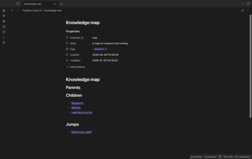Click the 'label' property name
Screen dimensions: 252x159
pos(73,43)
